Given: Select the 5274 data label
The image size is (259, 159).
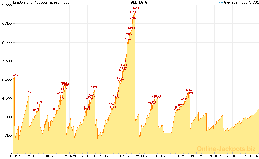Looking at the screenshot, I should coord(94,87).
